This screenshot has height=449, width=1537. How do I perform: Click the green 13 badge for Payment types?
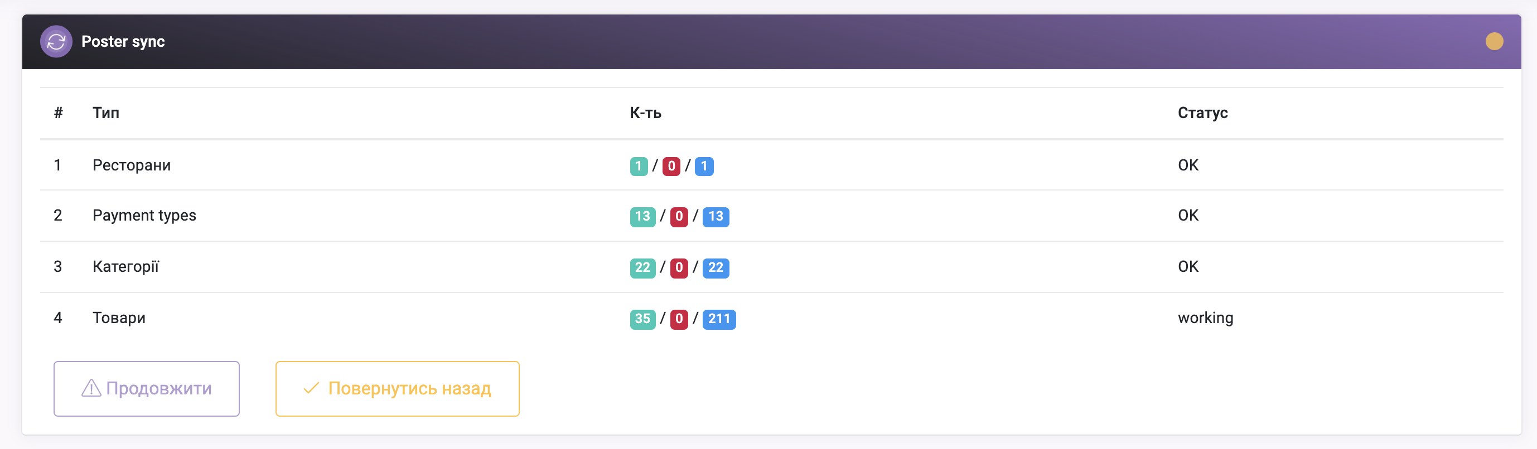coord(642,217)
